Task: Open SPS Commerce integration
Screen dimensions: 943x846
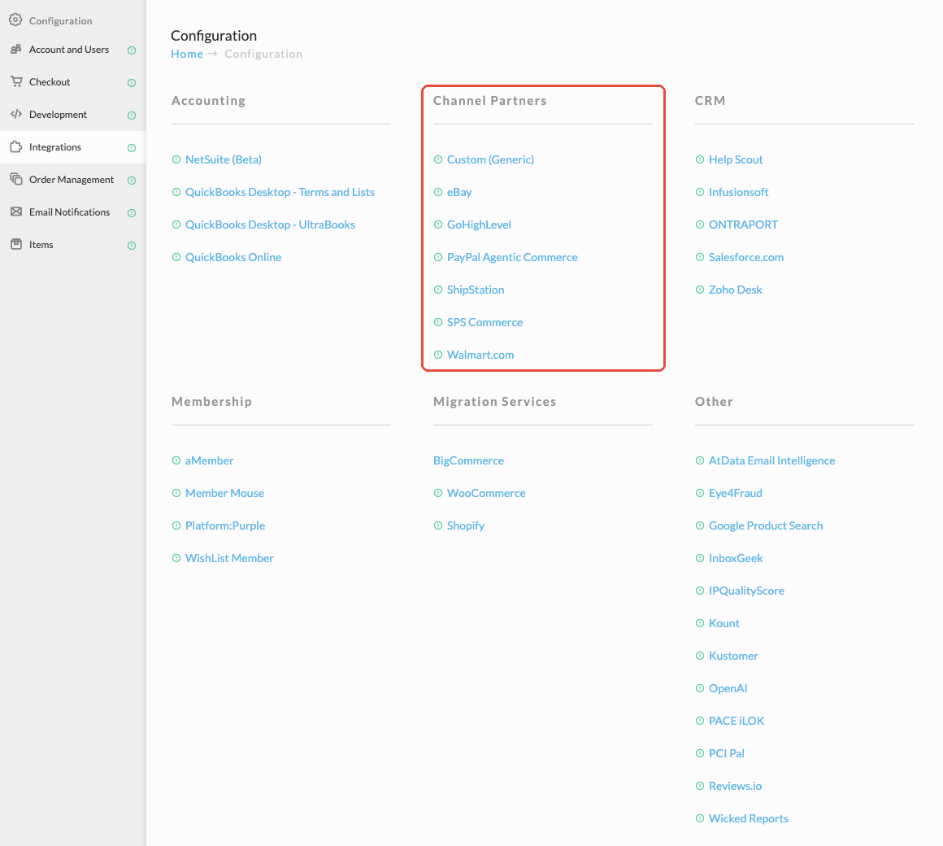Action: tap(485, 322)
